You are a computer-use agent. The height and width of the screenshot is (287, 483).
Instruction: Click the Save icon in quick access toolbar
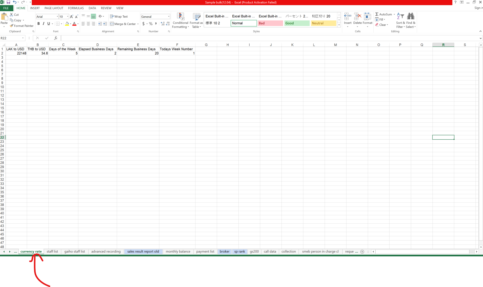coord(8,2)
